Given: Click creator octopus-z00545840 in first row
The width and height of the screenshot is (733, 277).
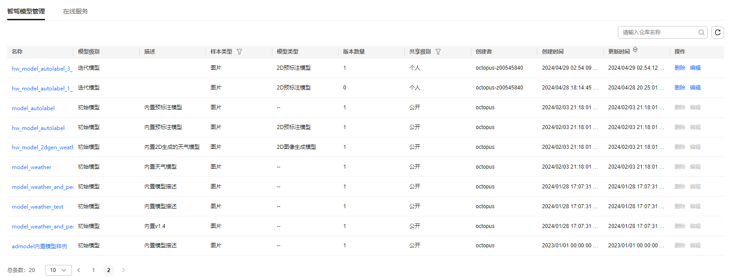Looking at the screenshot, I should click(499, 68).
